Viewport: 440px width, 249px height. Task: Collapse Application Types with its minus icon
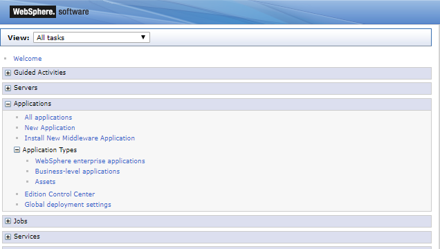(17, 149)
